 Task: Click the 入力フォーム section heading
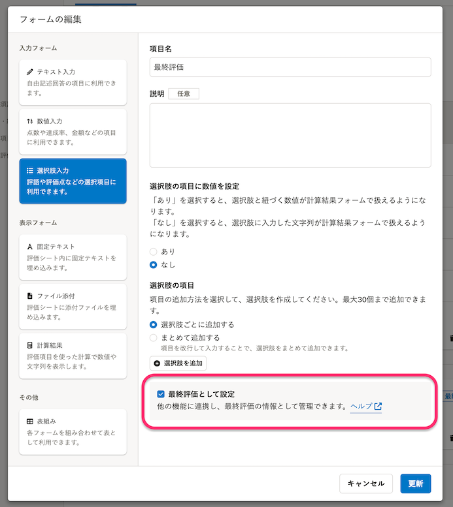[38, 48]
